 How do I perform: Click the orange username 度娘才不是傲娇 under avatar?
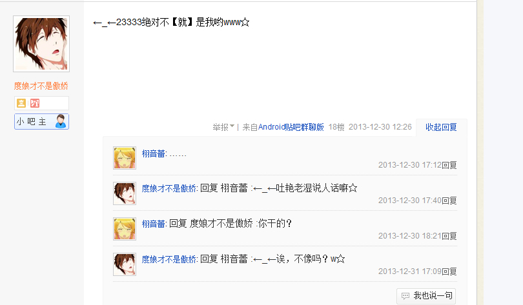click(x=41, y=86)
